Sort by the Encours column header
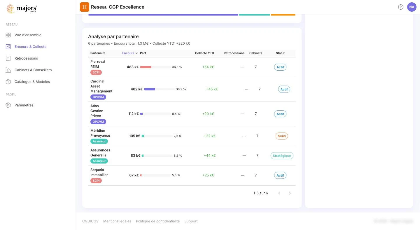420x230 pixels. [x=130, y=53]
